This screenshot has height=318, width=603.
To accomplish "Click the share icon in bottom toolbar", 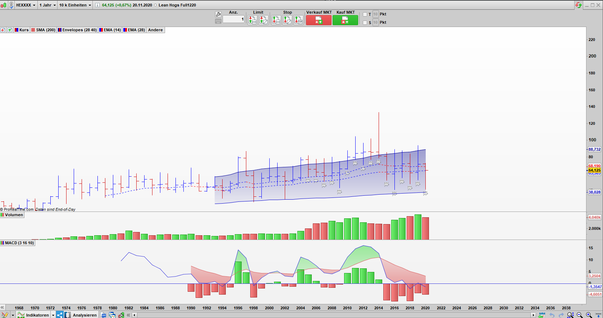I will coord(60,315).
